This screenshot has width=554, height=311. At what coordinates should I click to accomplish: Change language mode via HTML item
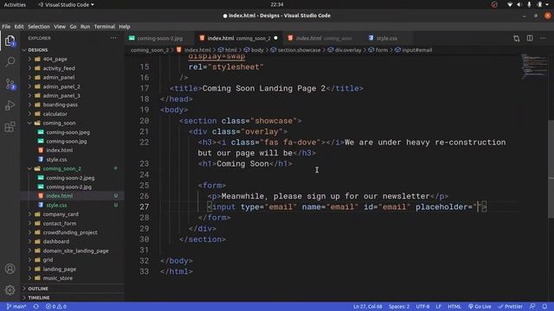[x=454, y=307]
